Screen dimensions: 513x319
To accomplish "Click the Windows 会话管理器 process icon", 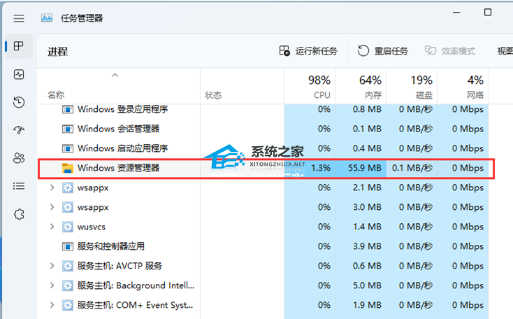I will 67,129.
